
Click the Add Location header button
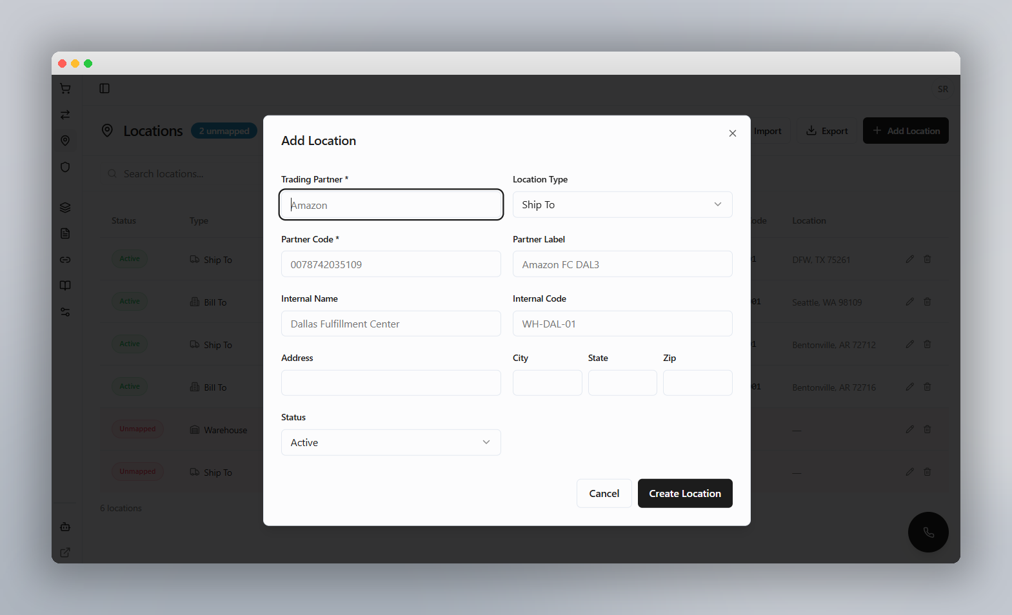tap(906, 131)
